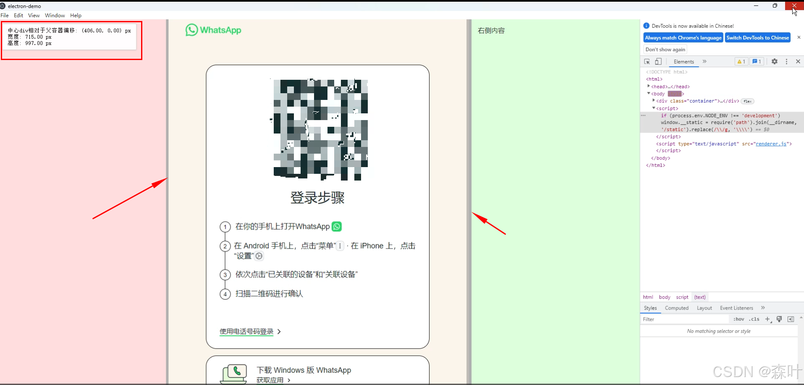Toggle the device toolbar icon in DevTools
The height and width of the screenshot is (385, 804).
click(658, 61)
